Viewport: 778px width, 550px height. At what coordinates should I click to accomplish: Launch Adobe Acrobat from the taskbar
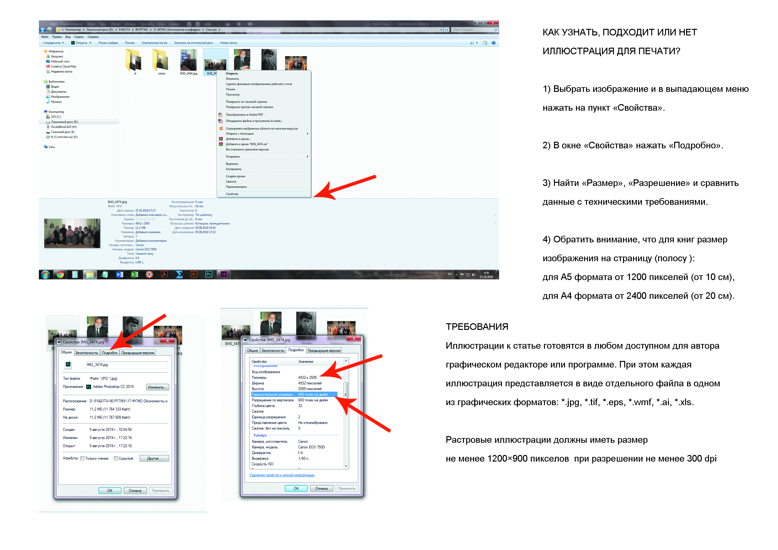pyautogui.click(x=164, y=274)
